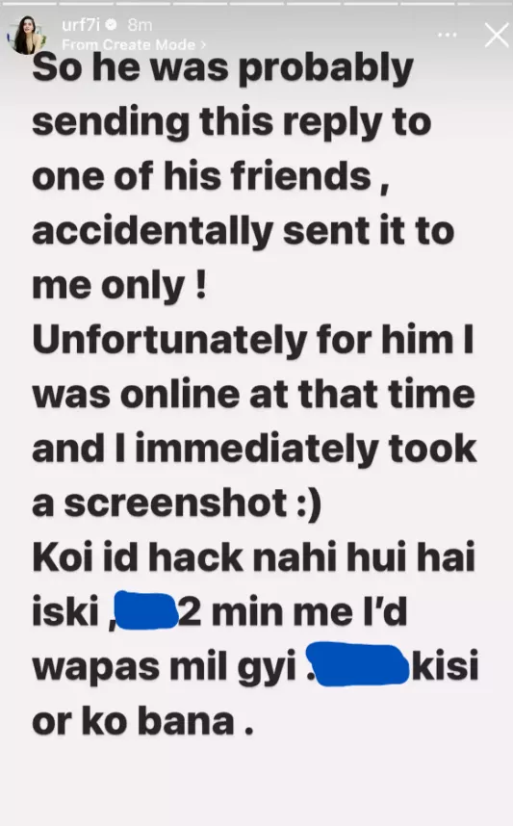Tap the 'or ko bana .' closing text
513x826 pixels.
pos(142,721)
